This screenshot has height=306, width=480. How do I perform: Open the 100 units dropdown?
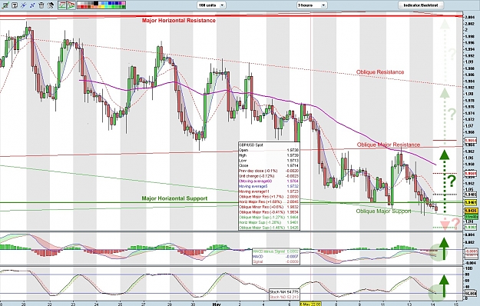coord(211,5)
